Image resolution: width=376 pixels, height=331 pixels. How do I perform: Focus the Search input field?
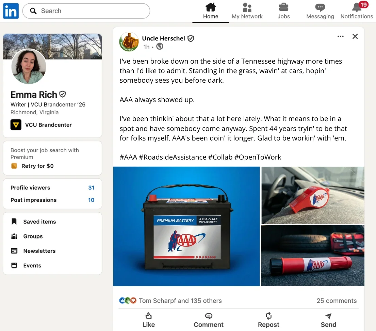pos(86,11)
